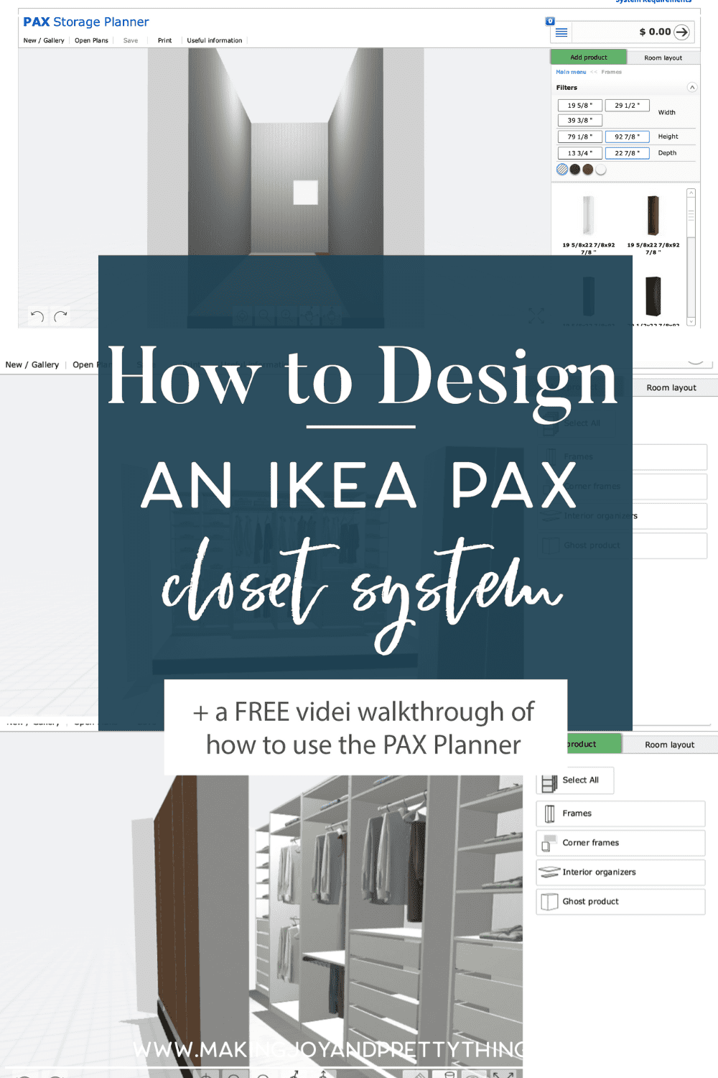Image resolution: width=718 pixels, height=1078 pixels.
Task: Click the cut-off green product tab at bottom
Action: (593, 744)
